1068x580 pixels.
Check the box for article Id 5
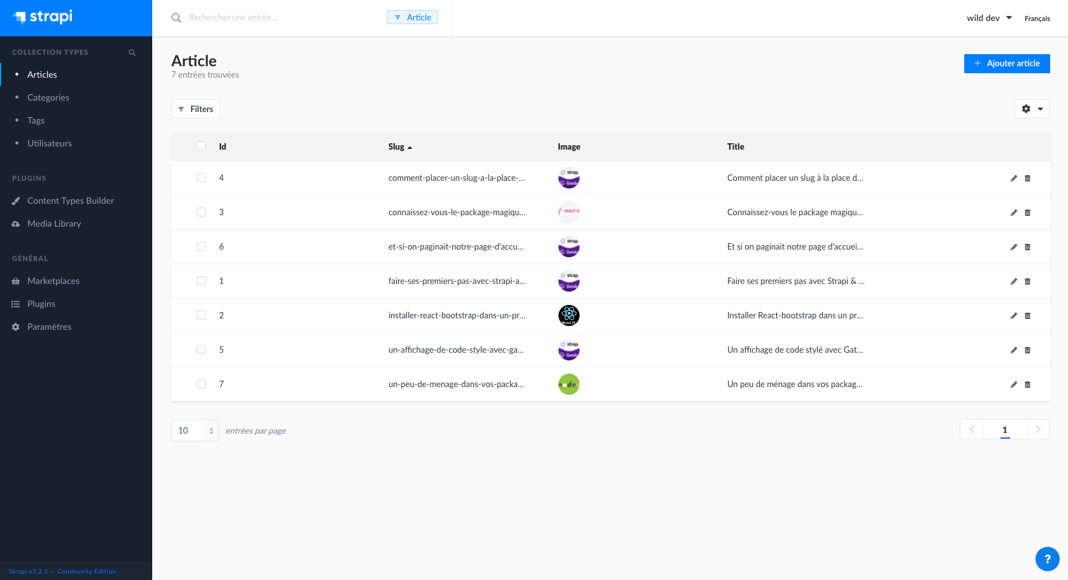coord(201,350)
